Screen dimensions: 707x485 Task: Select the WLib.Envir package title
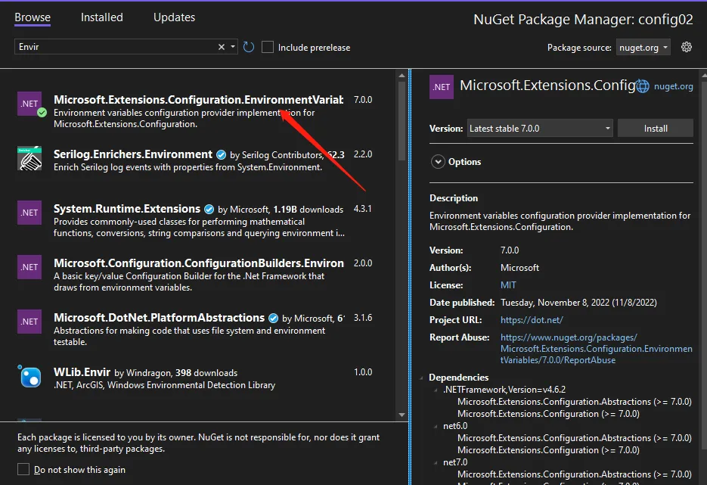tap(82, 372)
